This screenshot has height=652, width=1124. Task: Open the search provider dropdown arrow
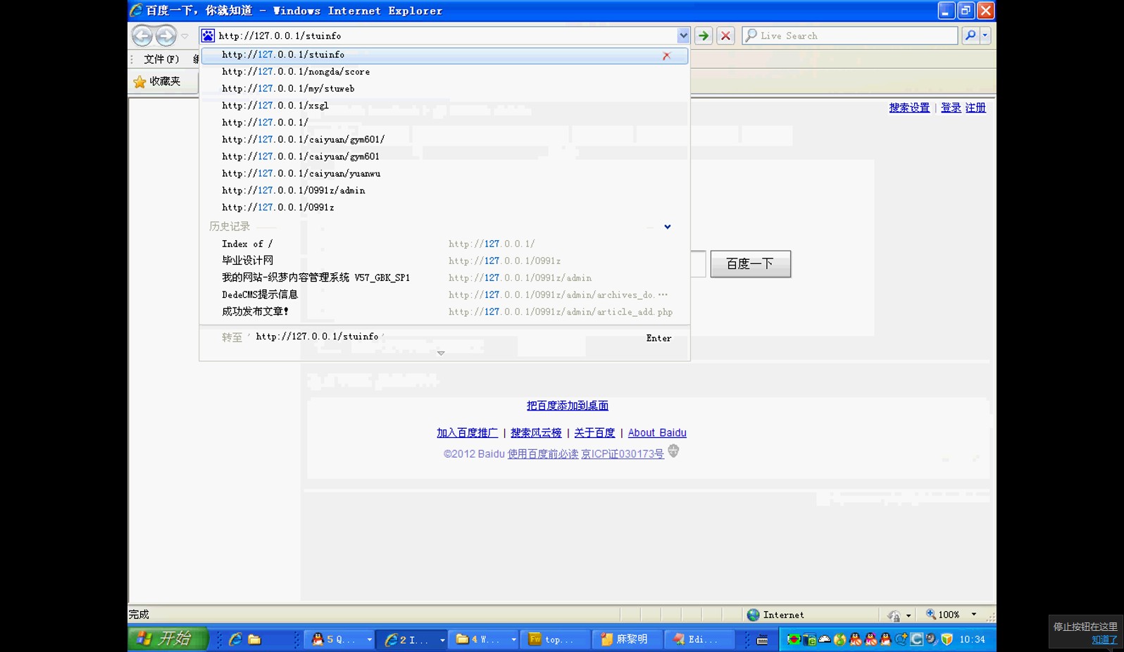point(985,35)
